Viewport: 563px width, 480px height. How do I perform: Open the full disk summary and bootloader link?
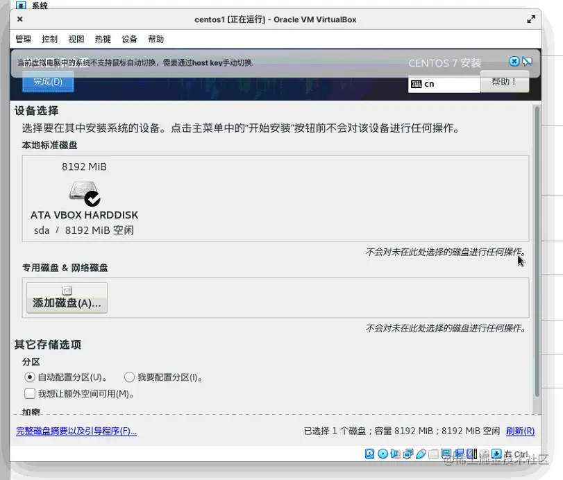pos(76,431)
